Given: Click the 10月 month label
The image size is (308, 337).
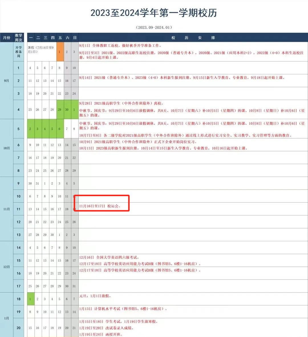Looking at the screenshot, I should (x=7, y=148).
